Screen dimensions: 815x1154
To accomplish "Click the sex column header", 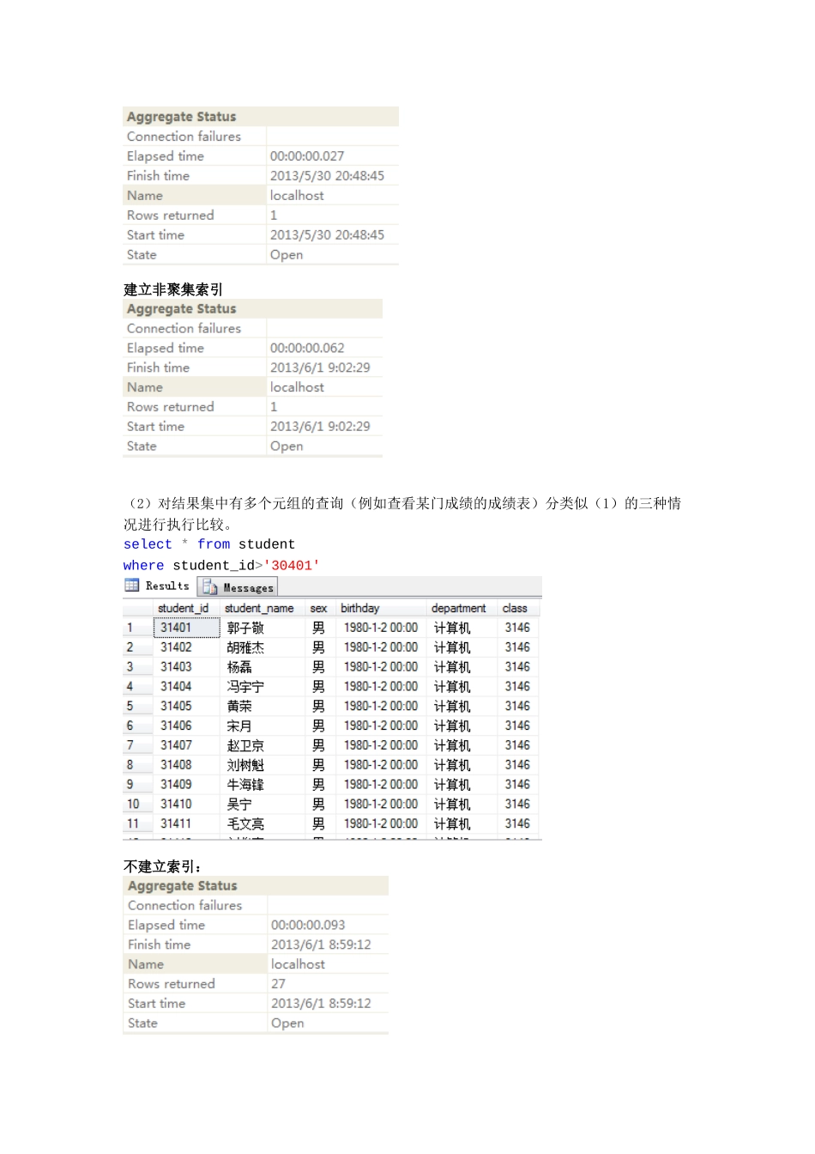I will [318, 608].
